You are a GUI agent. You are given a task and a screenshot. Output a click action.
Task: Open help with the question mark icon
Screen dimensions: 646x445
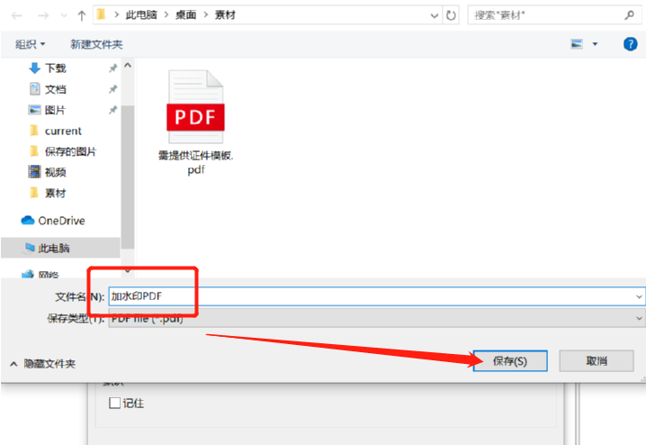631,44
